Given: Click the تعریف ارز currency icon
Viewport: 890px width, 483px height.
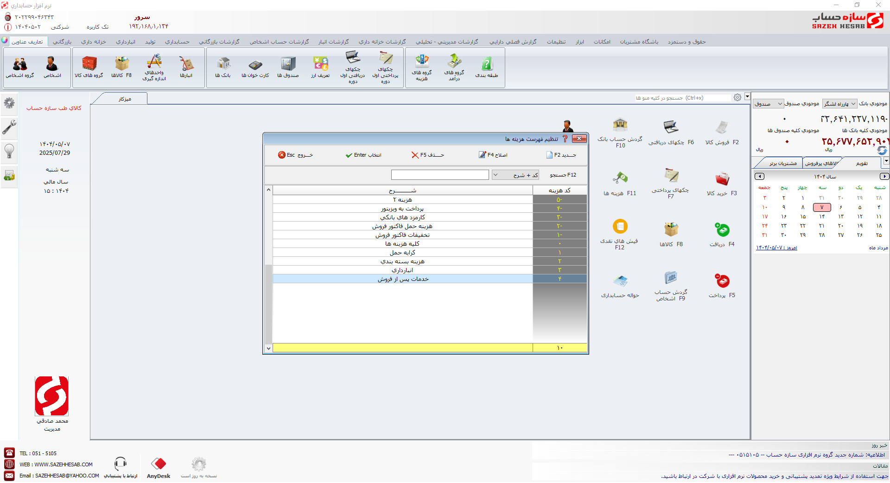Looking at the screenshot, I should click(x=320, y=67).
